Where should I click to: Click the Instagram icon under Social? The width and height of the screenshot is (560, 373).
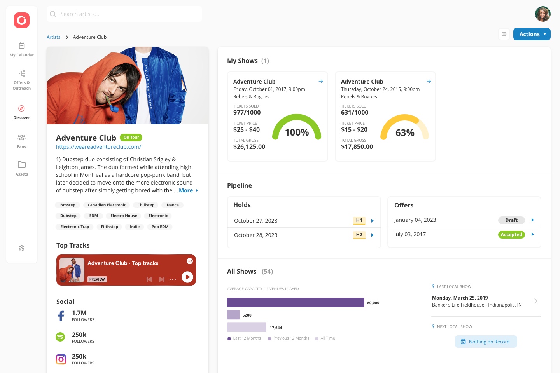tap(61, 359)
